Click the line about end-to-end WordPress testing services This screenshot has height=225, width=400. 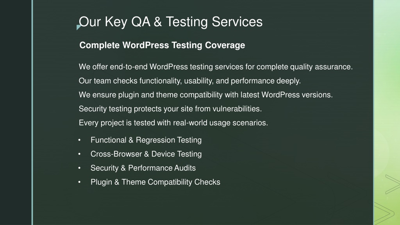tap(216, 67)
